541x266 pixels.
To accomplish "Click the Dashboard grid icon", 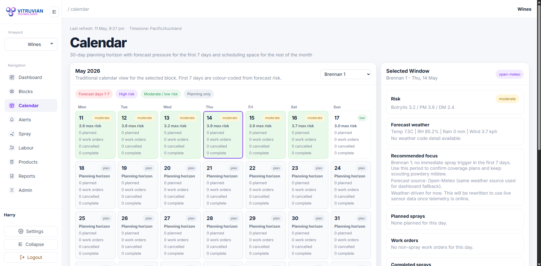I will click(12, 77).
